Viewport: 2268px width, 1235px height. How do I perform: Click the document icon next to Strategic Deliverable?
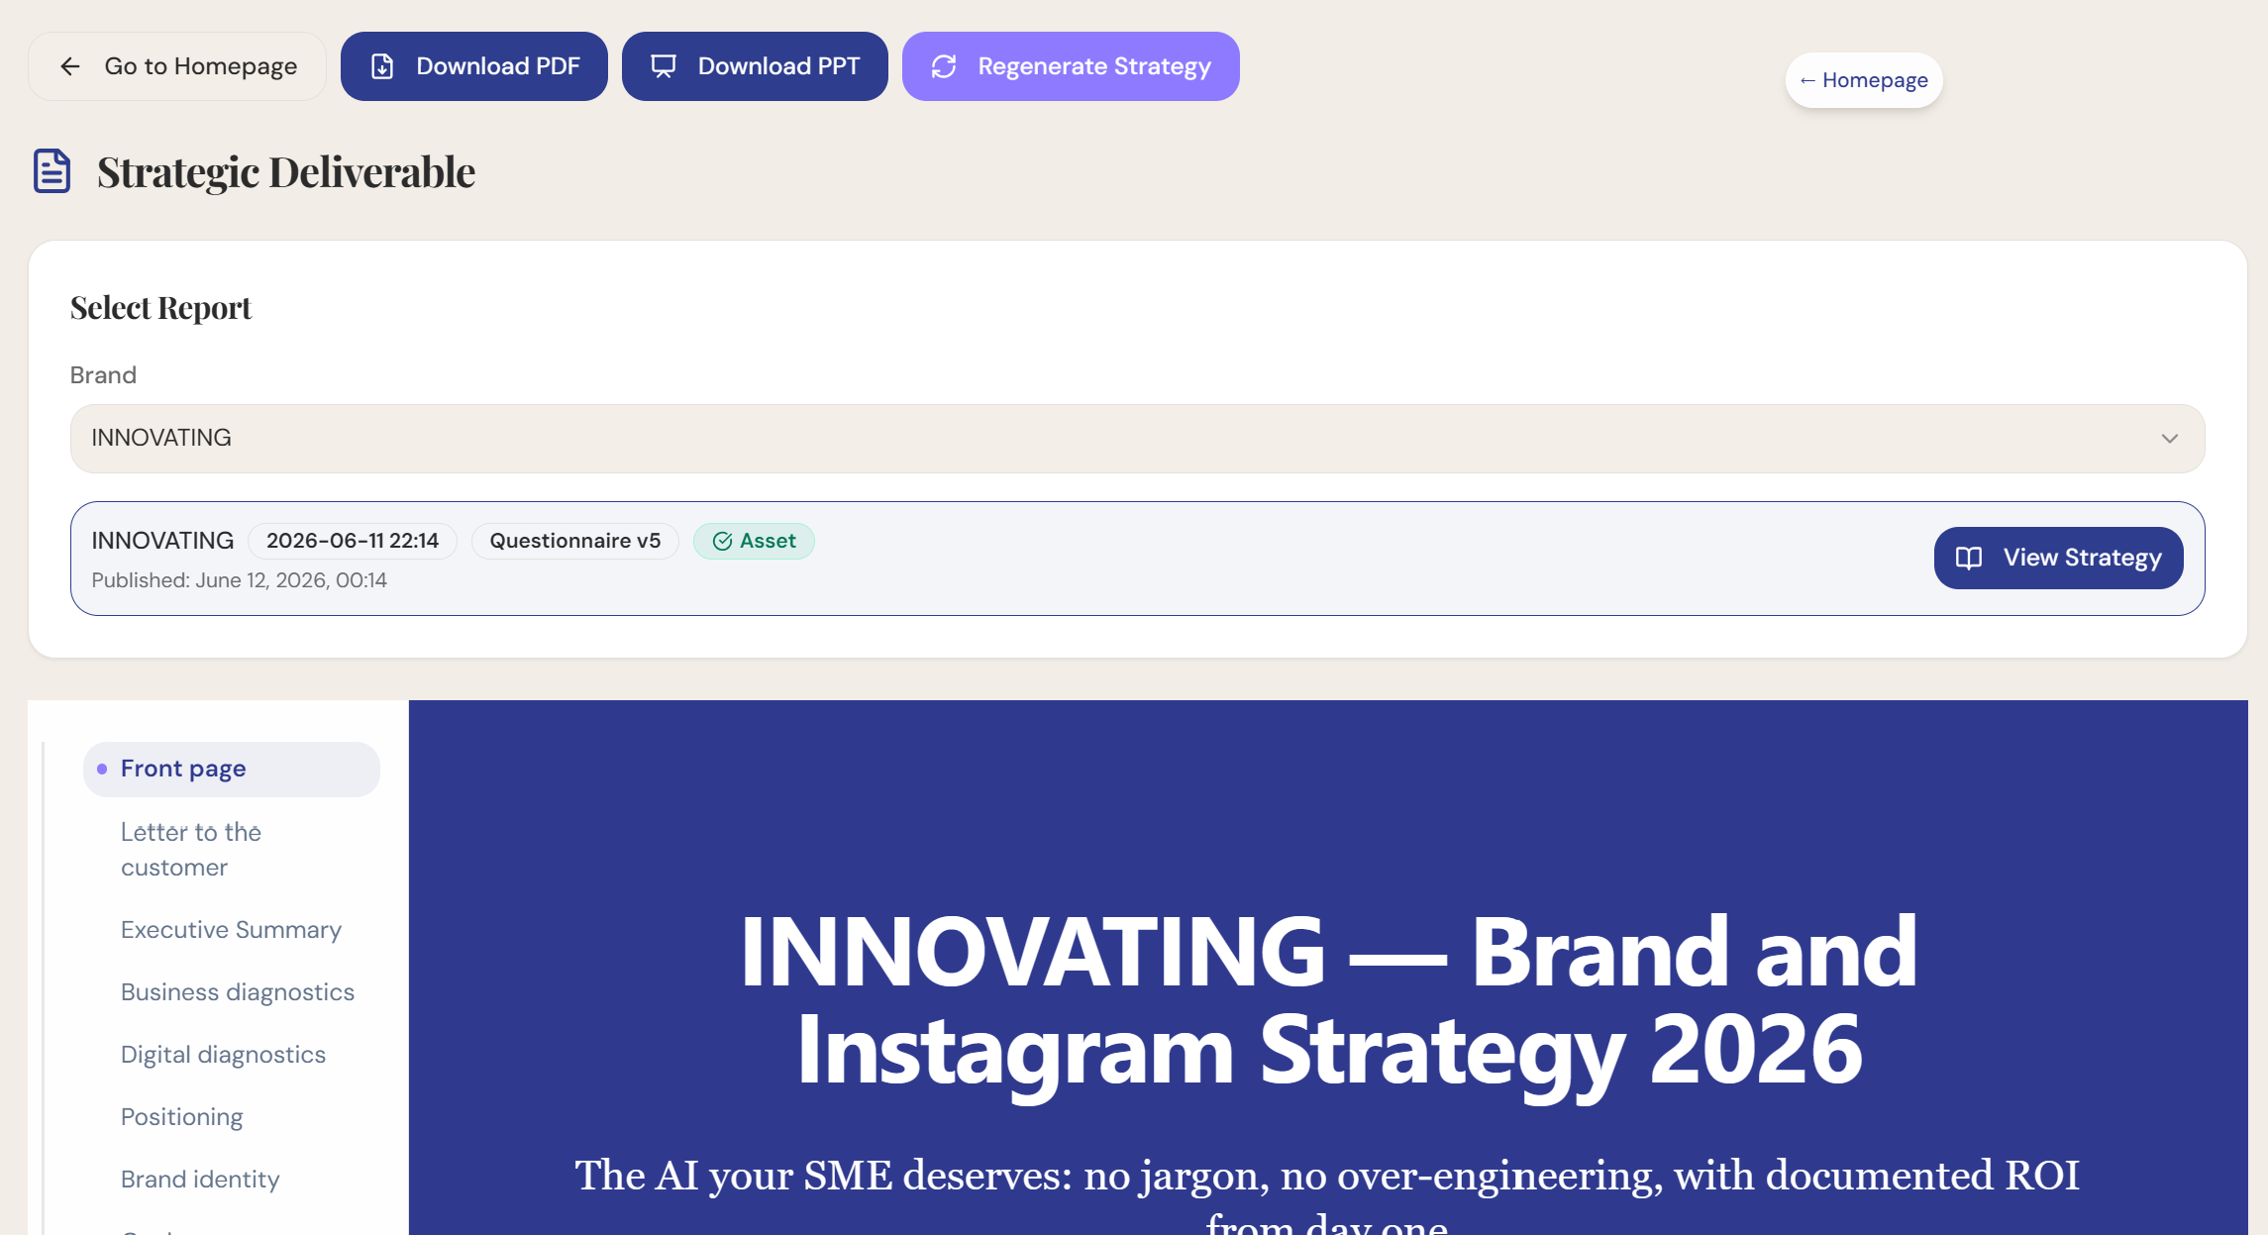coord(52,171)
